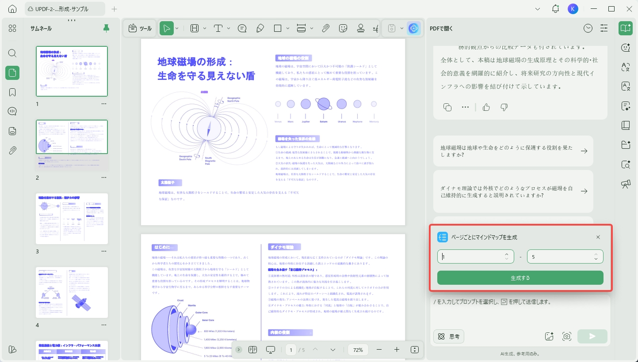Screen dimensions: 638x362
Task: Ask how 地球磁場 protects life suggested question
Action: coord(513,151)
